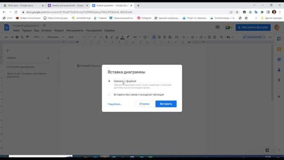The image size is (284, 160).
Task: Click the insert link icon
Action: click(x=135, y=37)
